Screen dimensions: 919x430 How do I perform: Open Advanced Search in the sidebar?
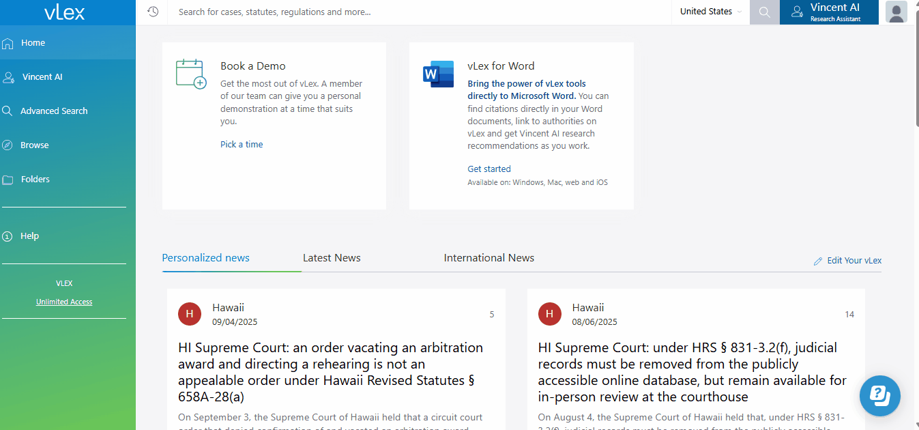(54, 111)
